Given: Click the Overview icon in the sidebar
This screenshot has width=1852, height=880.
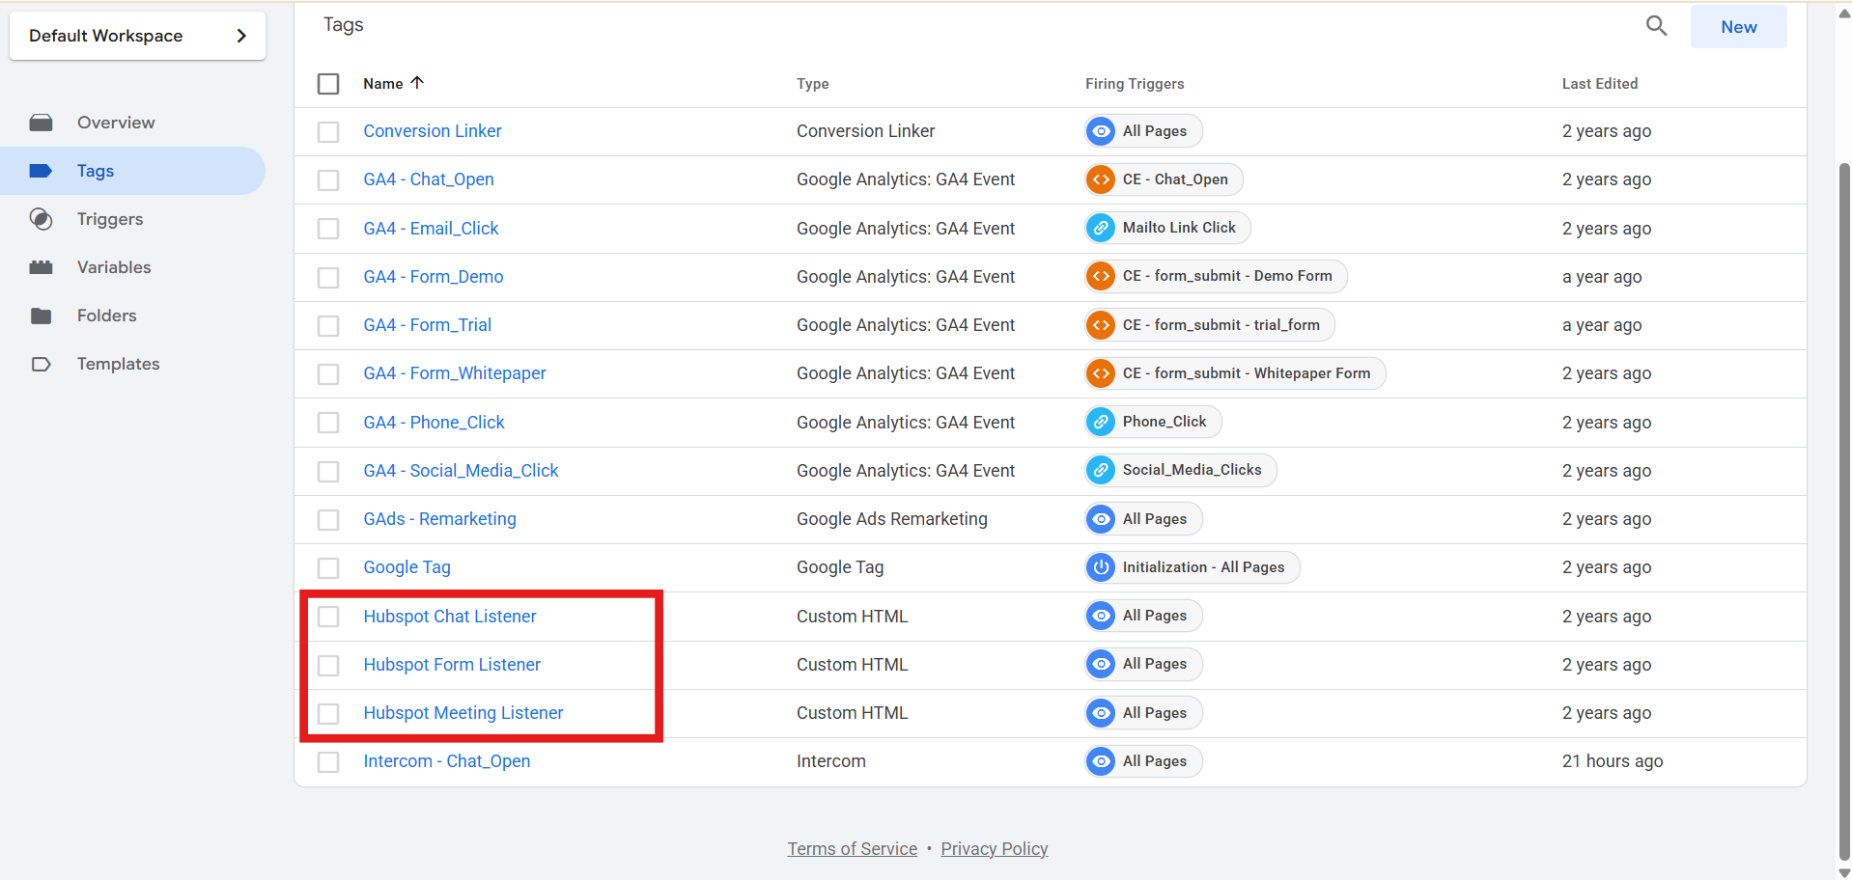Looking at the screenshot, I should point(41,123).
